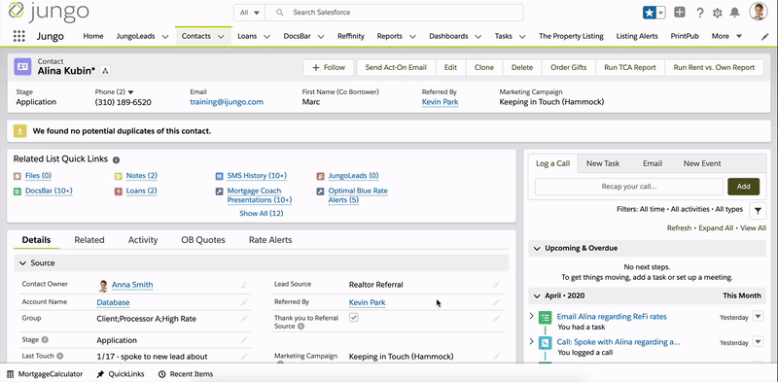Click the purple Contact record icon
The height and width of the screenshot is (382, 778).
[22, 66]
